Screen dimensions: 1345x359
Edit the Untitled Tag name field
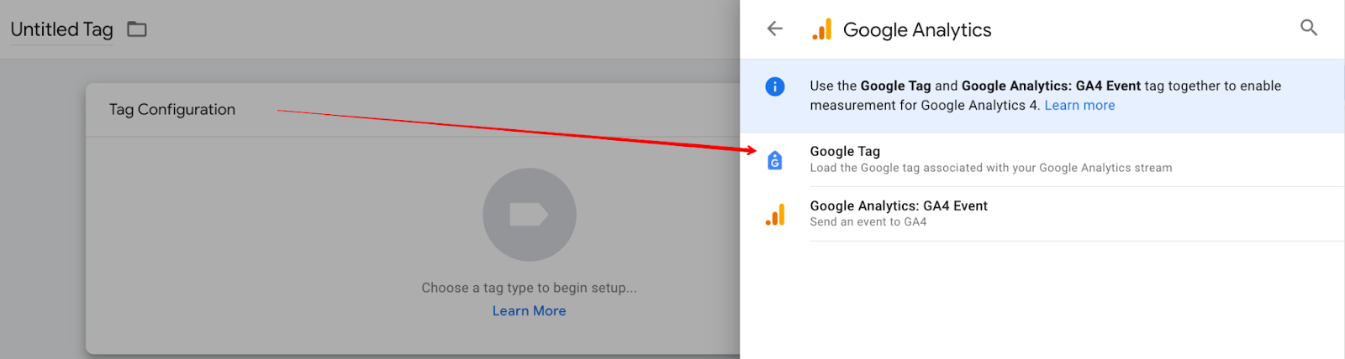point(62,29)
